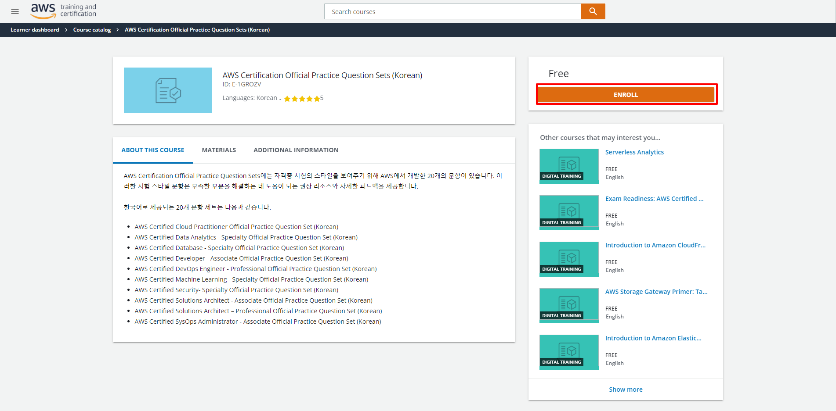This screenshot has height=411, width=836.
Task: Open AWS Storage Gateway Primer course
Action: (x=656, y=292)
